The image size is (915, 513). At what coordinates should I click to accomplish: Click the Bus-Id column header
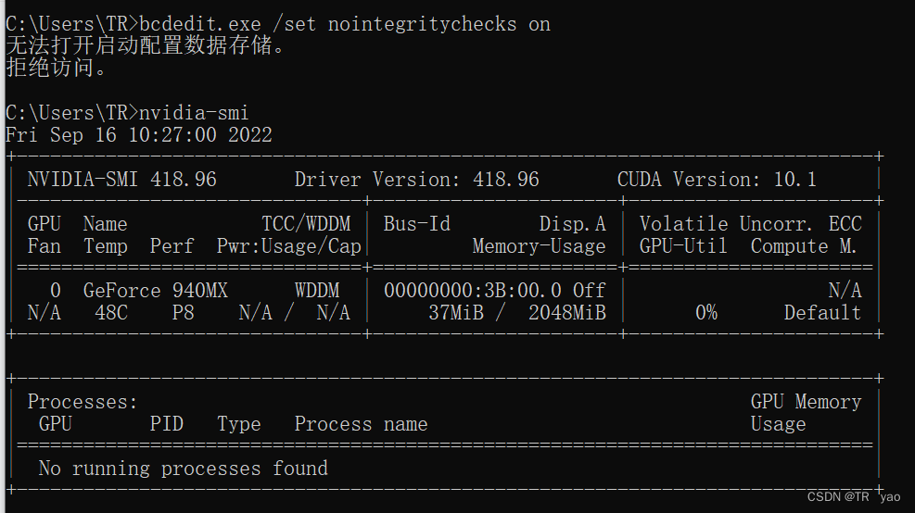416,224
